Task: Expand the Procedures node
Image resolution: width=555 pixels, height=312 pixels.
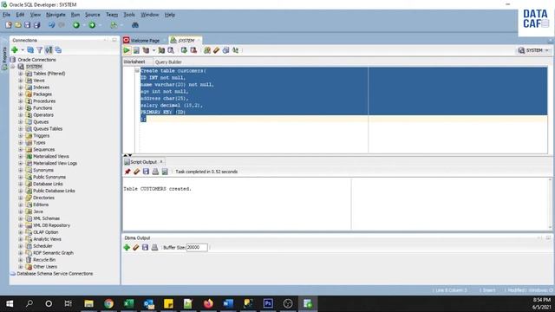Action: pyautogui.click(x=21, y=101)
